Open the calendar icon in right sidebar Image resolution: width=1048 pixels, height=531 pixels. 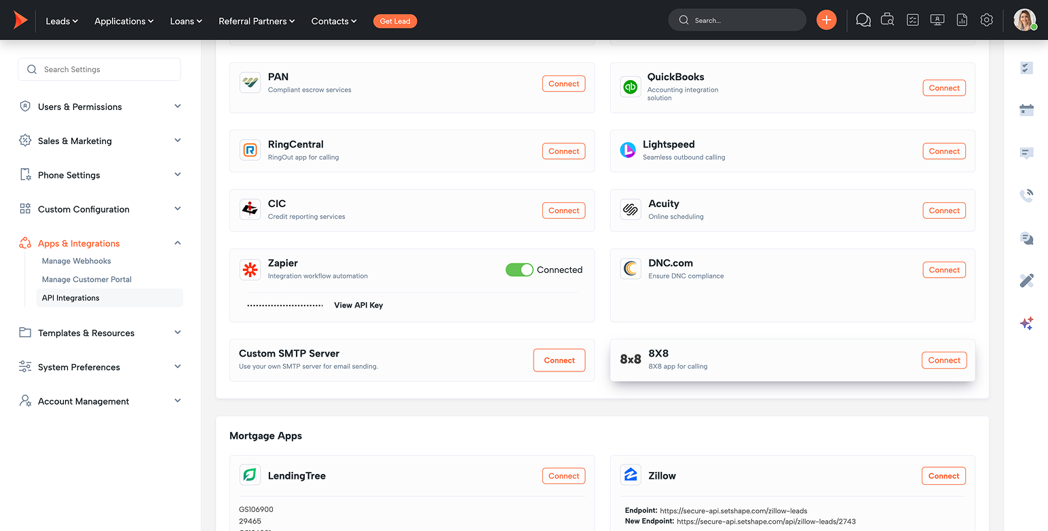click(x=1026, y=110)
